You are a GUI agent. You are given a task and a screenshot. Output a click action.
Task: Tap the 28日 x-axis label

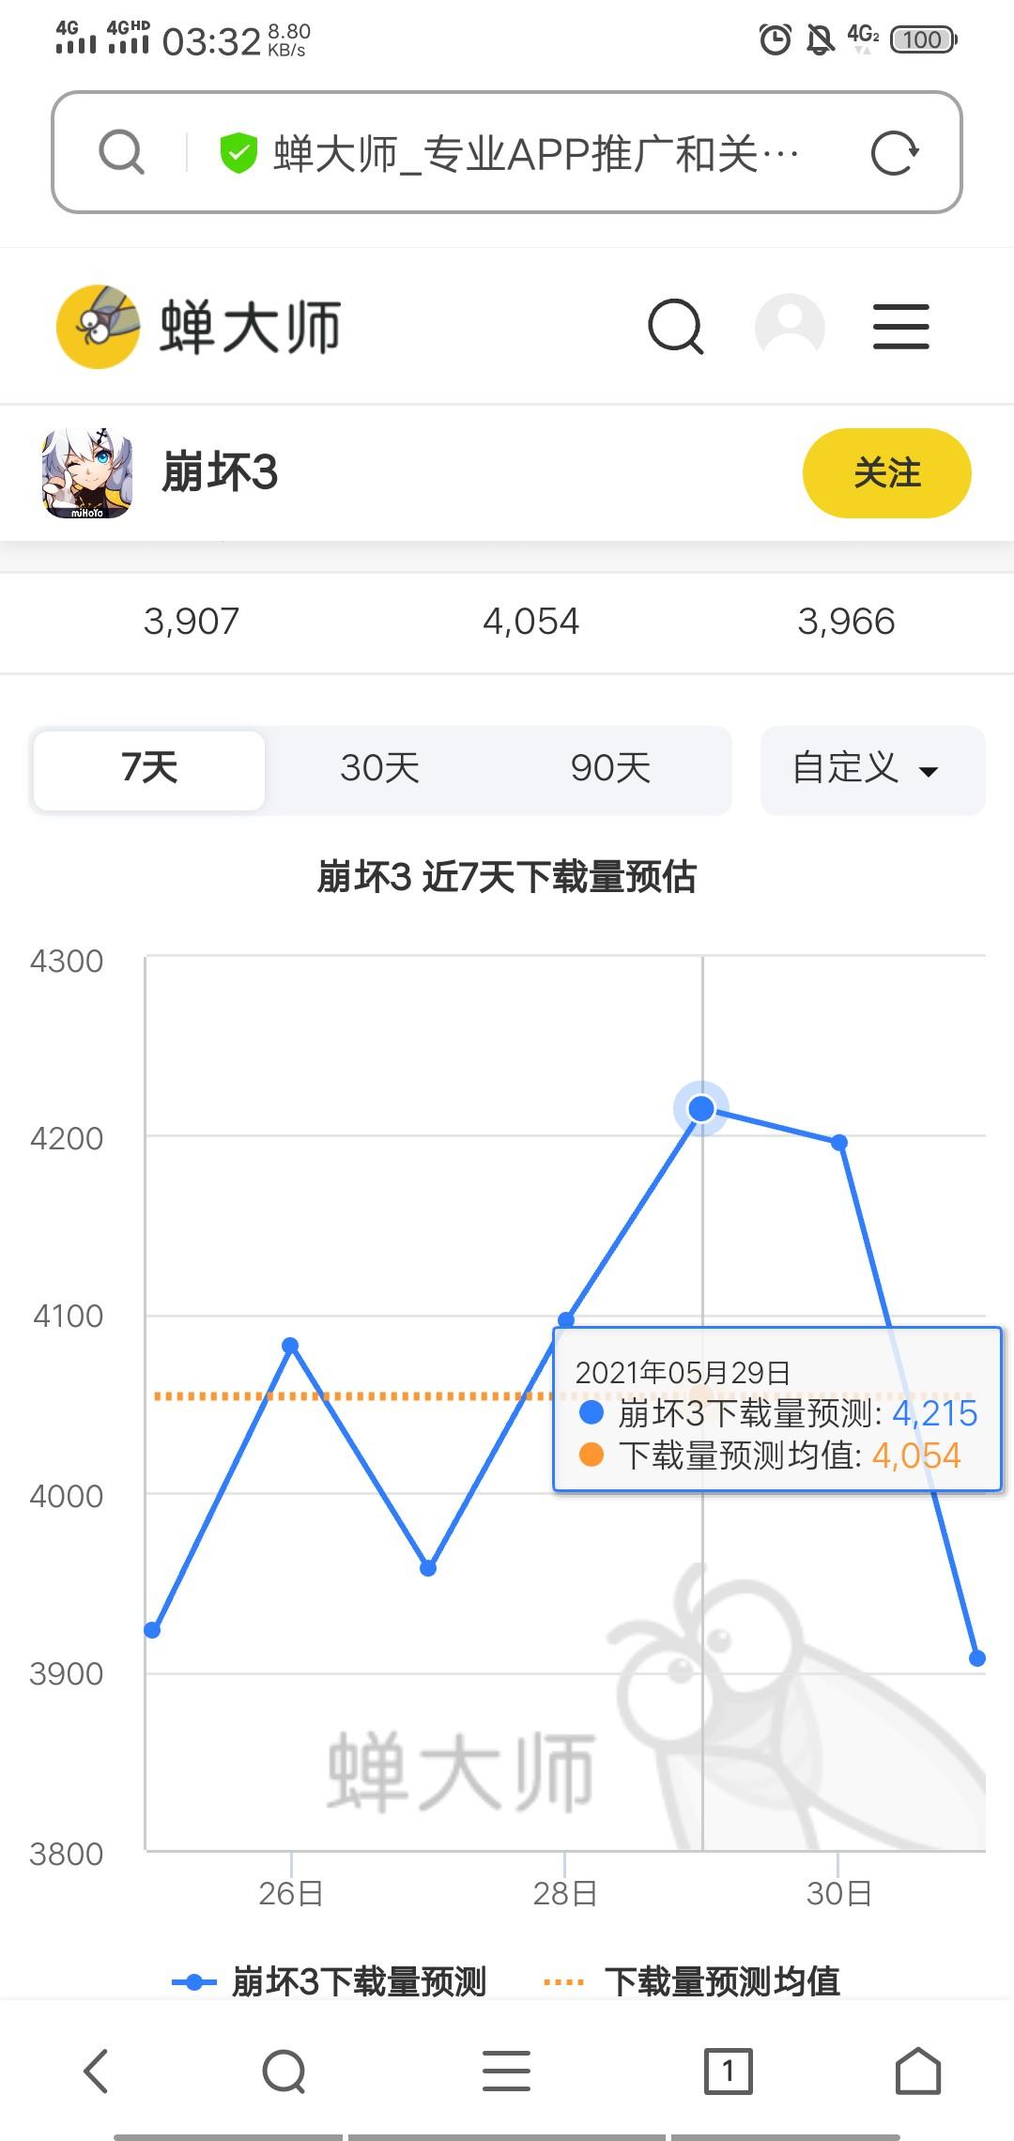[565, 1893]
